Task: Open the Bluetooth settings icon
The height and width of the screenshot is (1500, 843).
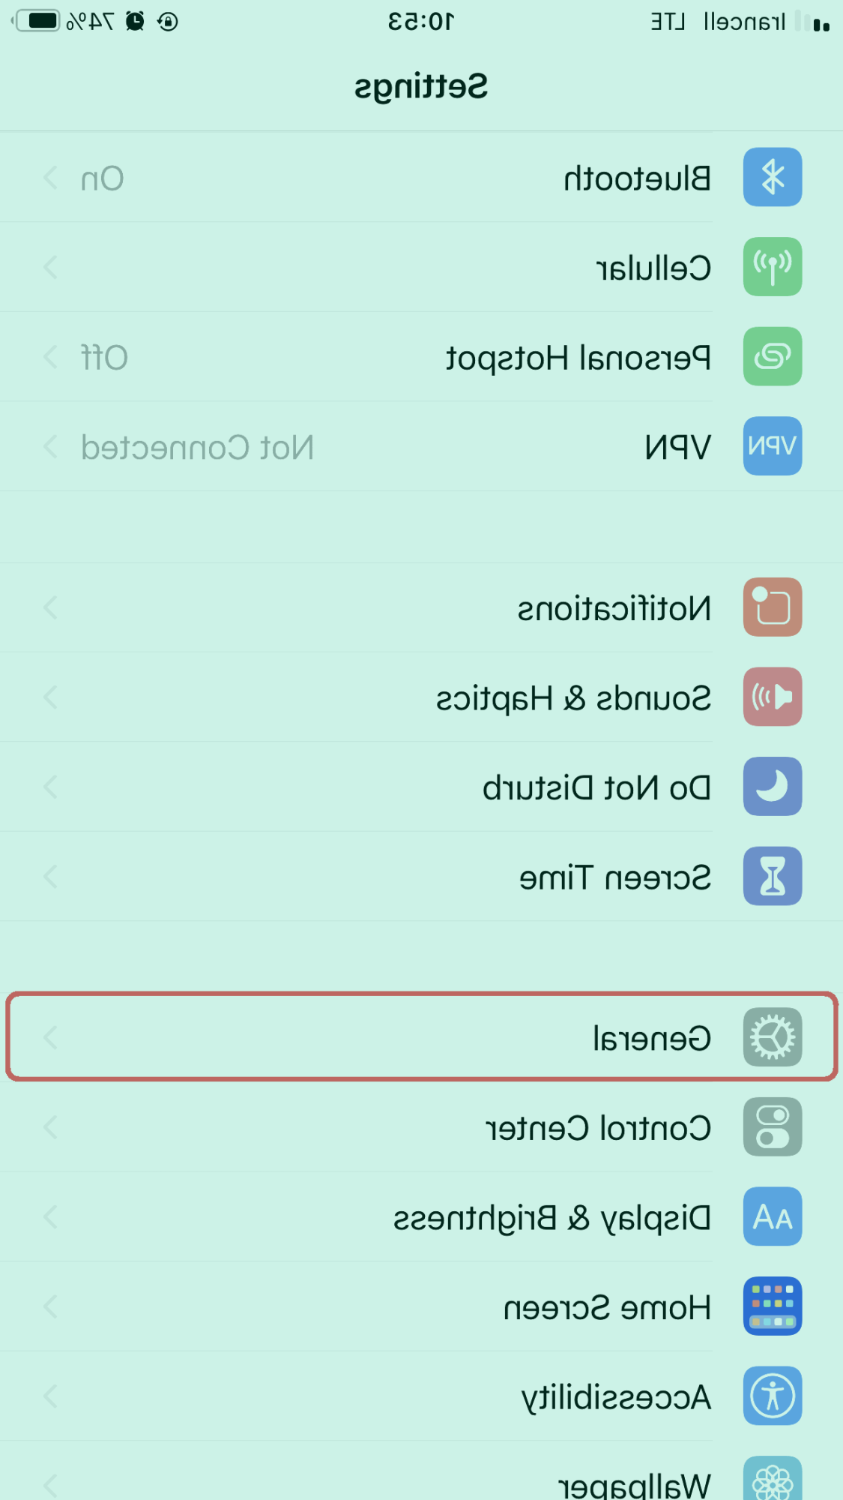Action: pos(772,177)
